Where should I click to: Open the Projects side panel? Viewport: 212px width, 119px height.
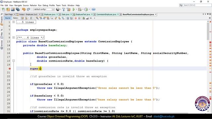(2, 21)
